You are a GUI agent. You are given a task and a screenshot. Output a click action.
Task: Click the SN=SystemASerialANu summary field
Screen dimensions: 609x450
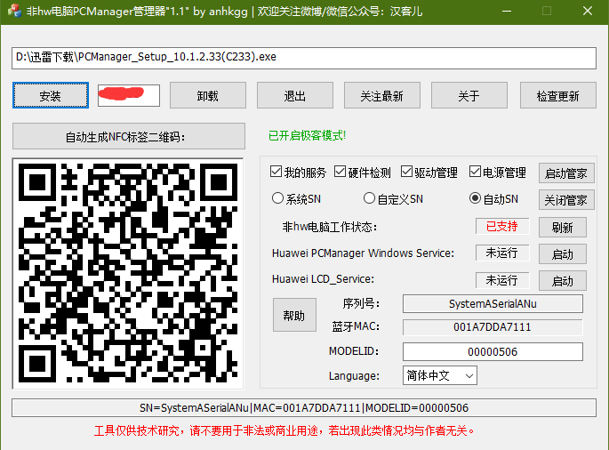point(304,407)
